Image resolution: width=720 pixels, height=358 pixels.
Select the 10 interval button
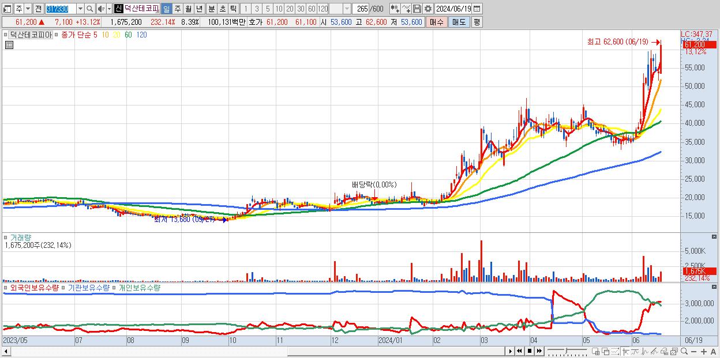pos(279,9)
